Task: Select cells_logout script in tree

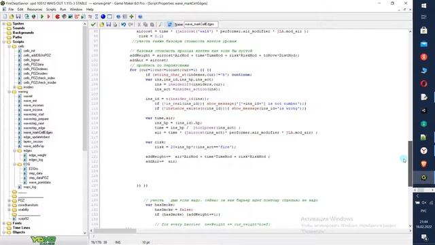Action: [31, 60]
